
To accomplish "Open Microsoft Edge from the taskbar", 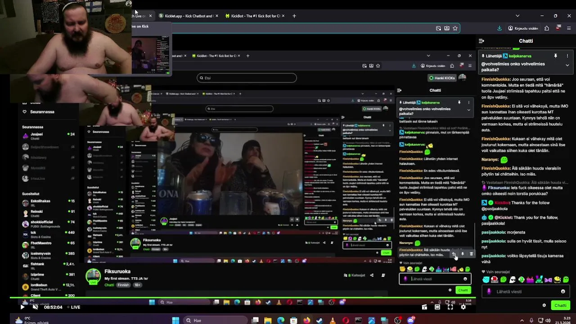I will [x=281, y=320].
